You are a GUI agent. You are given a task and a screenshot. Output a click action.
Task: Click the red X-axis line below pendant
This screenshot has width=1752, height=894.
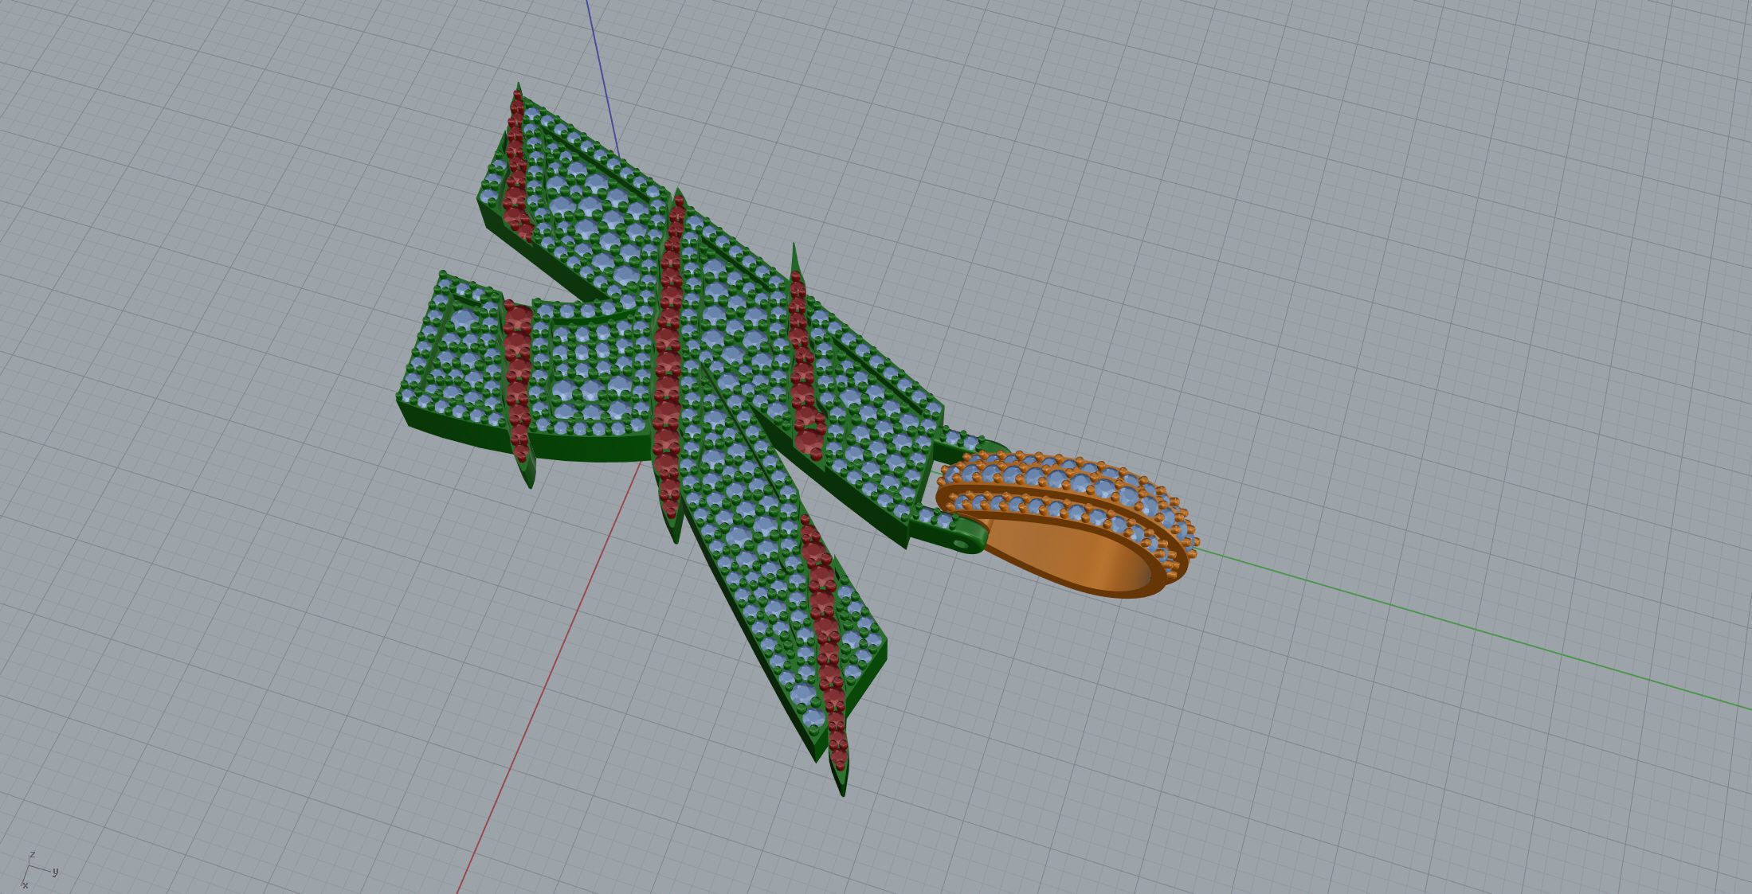(550, 677)
